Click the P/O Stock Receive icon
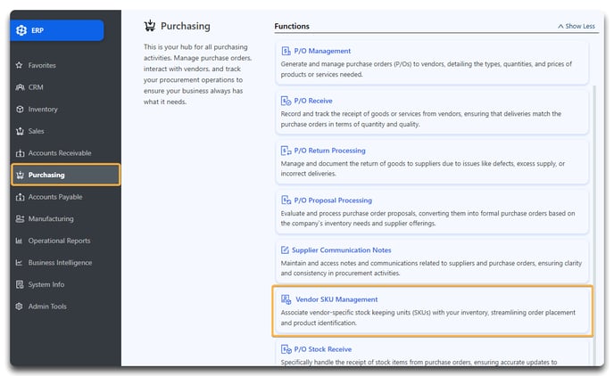 [286, 349]
